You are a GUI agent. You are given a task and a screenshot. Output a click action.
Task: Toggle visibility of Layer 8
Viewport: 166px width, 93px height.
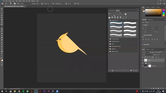[x=143, y=60]
